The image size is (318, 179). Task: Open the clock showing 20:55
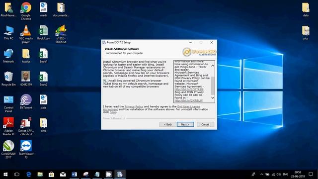coord(298,175)
